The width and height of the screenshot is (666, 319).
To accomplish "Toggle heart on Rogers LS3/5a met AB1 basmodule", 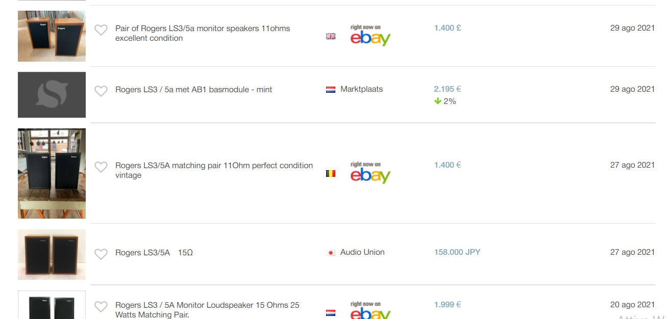I will tap(101, 91).
